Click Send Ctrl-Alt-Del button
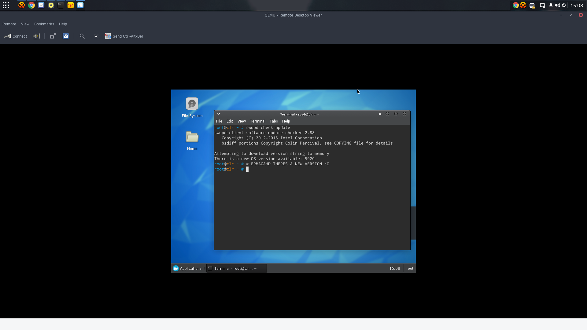Screen dimensions: 587x330 (124, 36)
